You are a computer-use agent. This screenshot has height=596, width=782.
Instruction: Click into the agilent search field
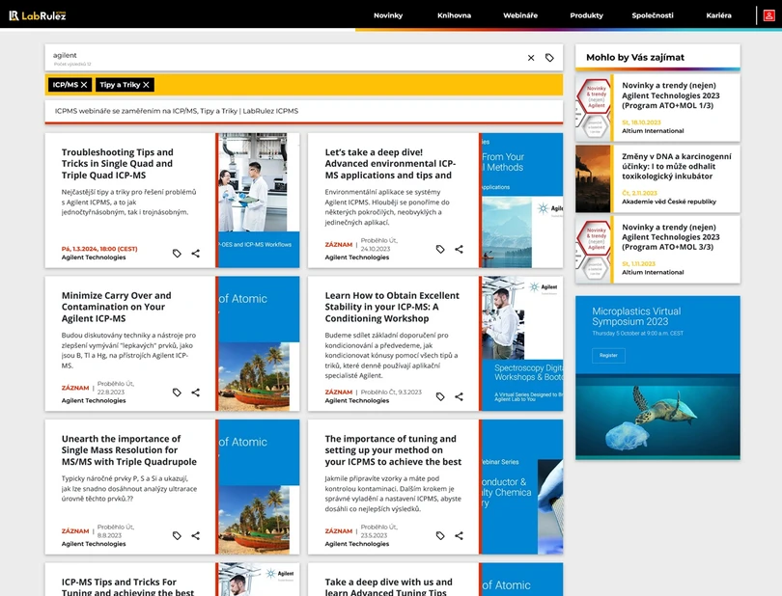pos(280,57)
